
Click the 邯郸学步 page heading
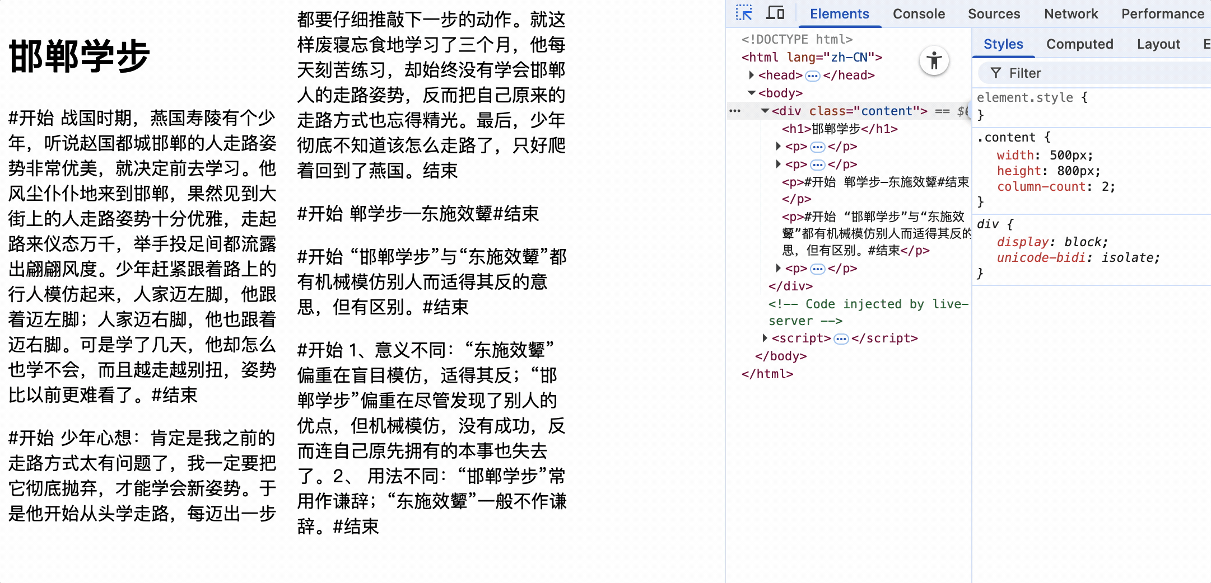click(x=80, y=57)
